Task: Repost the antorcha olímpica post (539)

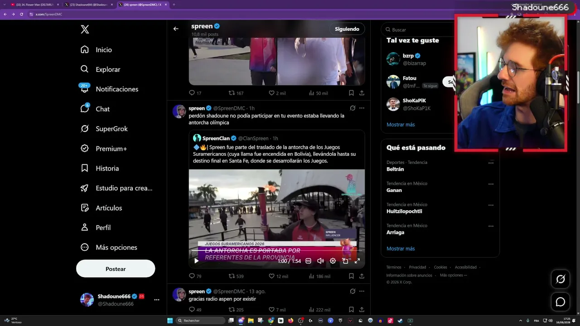Action: pyautogui.click(x=236, y=276)
